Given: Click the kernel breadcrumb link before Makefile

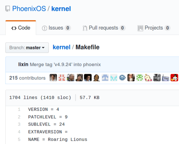Looking at the screenshot, I should (61, 47).
